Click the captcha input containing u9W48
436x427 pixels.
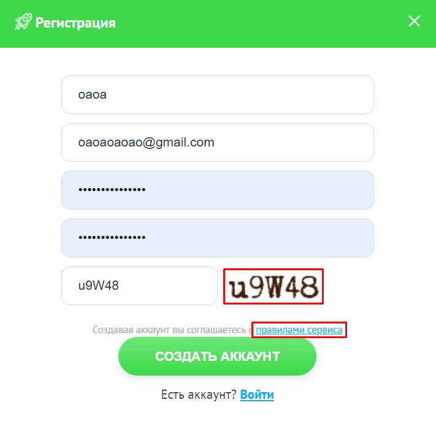click(x=139, y=286)
